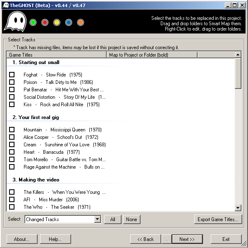Go back with the << Back button
Viewport: 248px width, 248px height.
click(145, 239)
